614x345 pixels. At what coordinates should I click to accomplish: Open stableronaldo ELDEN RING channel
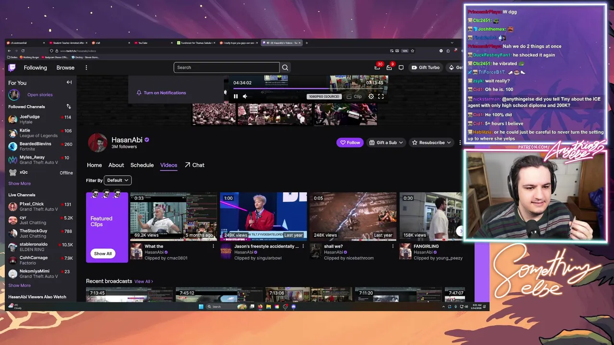tap(40, 247)
